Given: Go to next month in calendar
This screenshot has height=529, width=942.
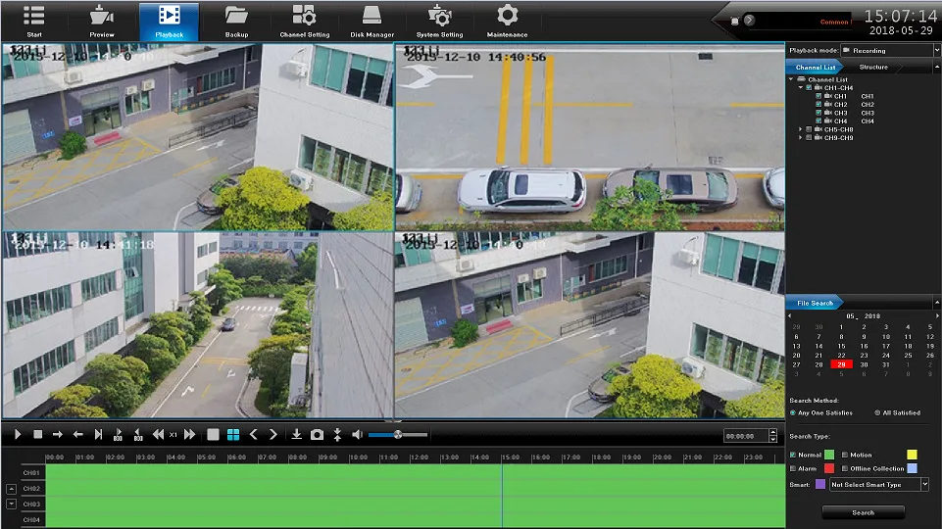Looking at the screenshot, I should [x=937, y=315].
